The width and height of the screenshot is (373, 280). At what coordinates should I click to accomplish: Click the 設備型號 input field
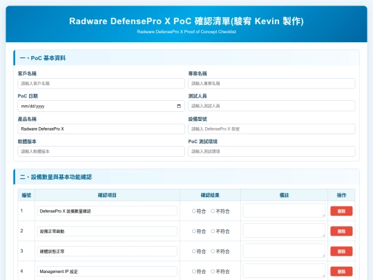coord(271,129)
